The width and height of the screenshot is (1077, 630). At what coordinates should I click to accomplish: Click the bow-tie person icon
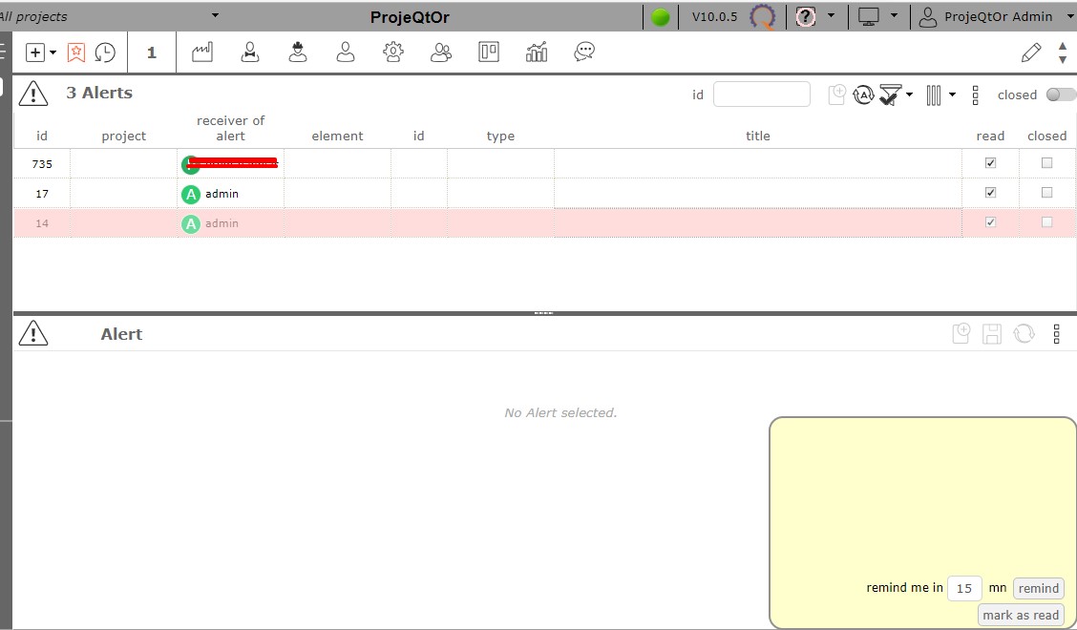pos(250,52)
